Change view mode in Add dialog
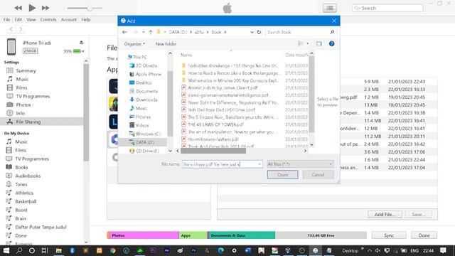Image resolution: width=455 pixels, height=256 pixels. coord(300,43)
